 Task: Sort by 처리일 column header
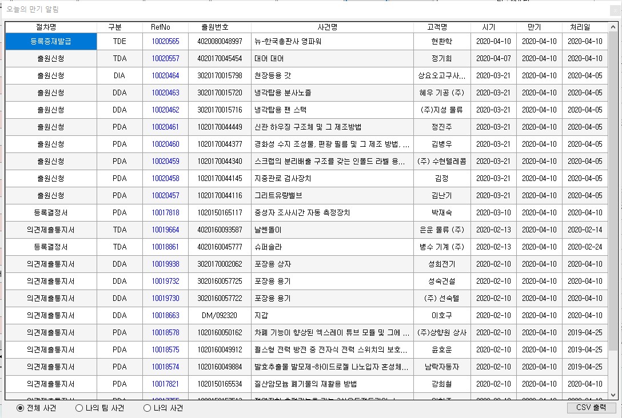click(580, 27)
